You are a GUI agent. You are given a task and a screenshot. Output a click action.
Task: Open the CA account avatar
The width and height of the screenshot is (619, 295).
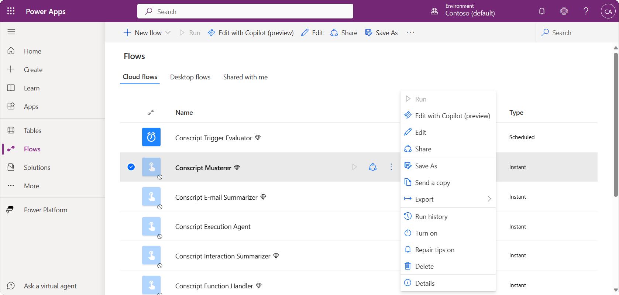tap(608, 11)
